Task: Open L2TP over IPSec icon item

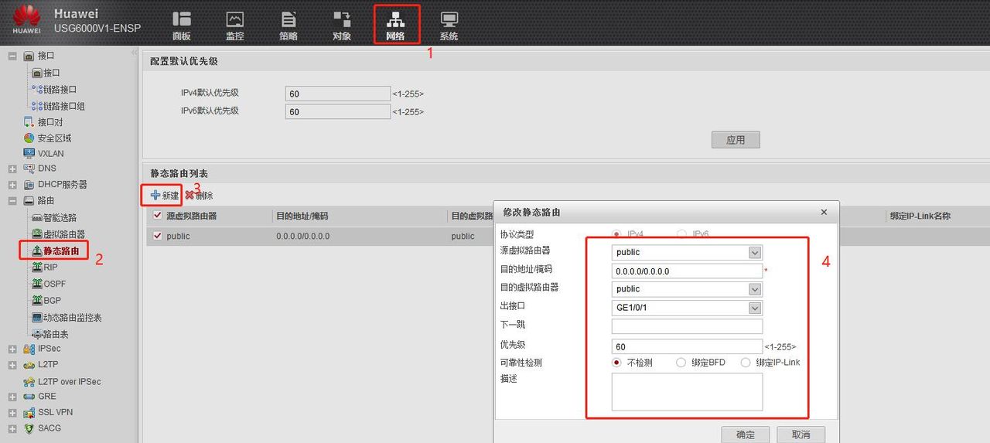Action: click(x=29, y=381)
